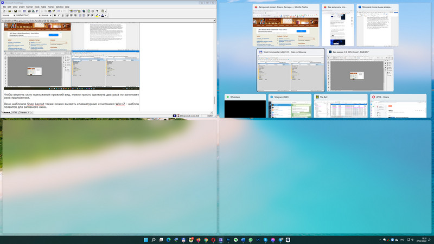Screen dimensions: 434x244
Task: Click the font color icon
Action: pos(103,15)
